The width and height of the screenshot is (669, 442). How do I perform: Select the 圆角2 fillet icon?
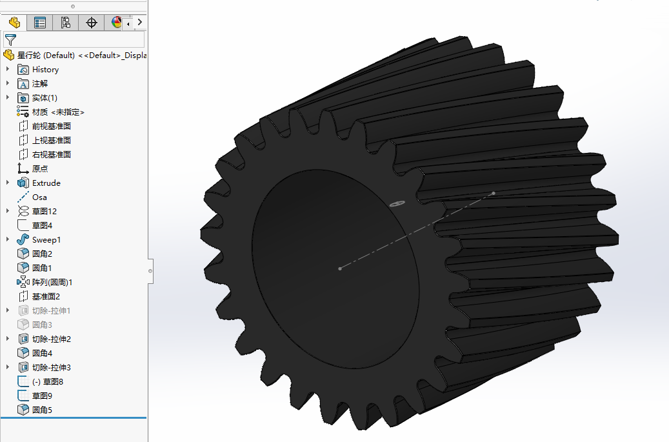[23, 254]
